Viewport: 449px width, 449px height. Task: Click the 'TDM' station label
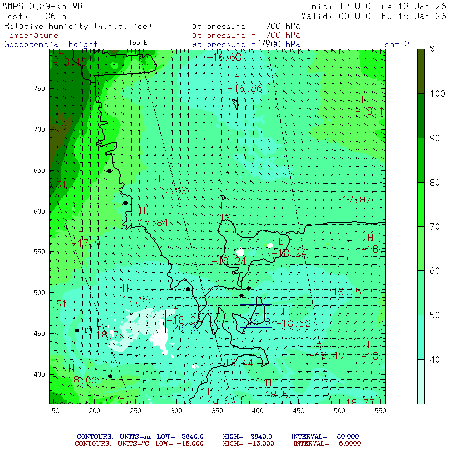[x=87, y=330]
